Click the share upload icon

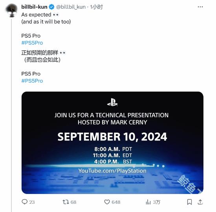[x=200, y=202]
